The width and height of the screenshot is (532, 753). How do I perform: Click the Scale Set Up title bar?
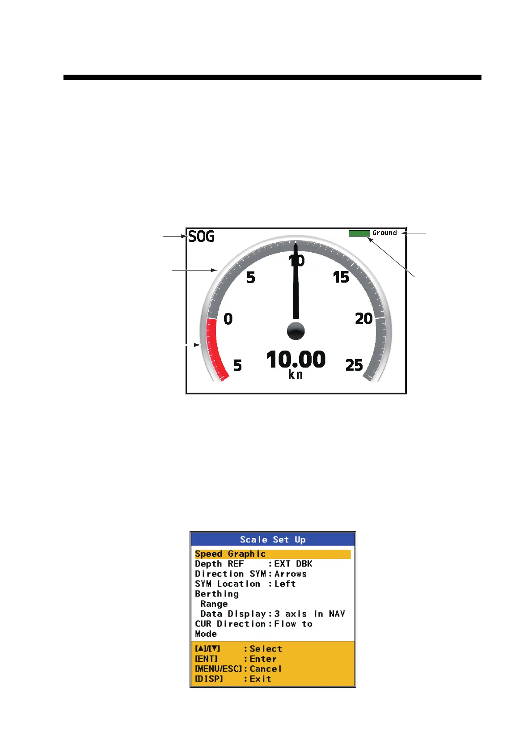point(273,540)
